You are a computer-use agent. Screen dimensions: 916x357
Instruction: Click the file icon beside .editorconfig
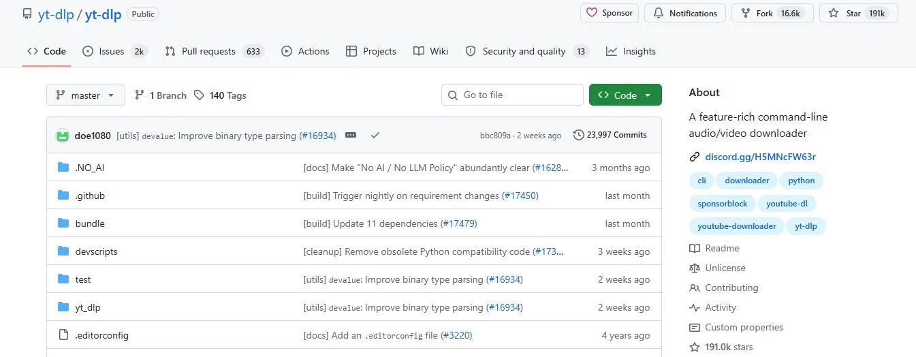(63, 335)
